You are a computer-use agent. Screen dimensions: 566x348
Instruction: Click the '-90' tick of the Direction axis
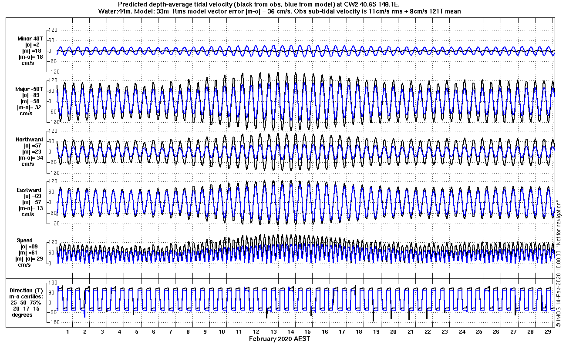click(x=54, y=312)
